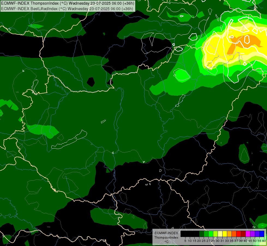
Task: Click the legend label ThompsonIndex
Action: (166, 238)
